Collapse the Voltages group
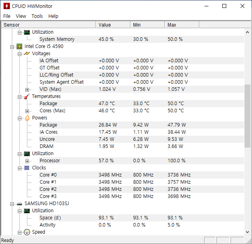This screenshot has width=252, height=244. pos(19,54)
